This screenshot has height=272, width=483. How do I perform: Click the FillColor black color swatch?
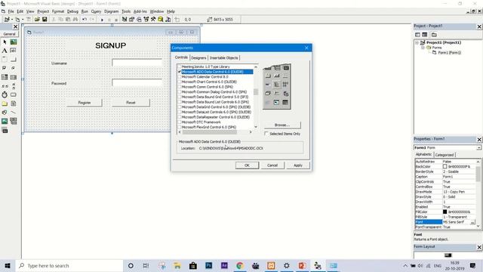(445, 212)
